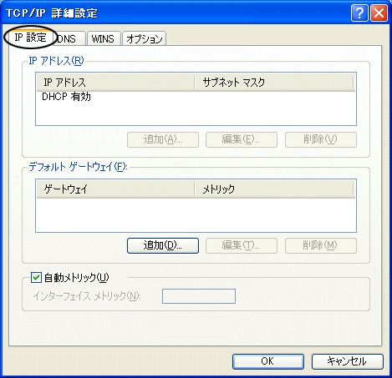Select the DHCP 有効 list entry
Viewport: 392px width, 378px height.
[x=66, y=97]
